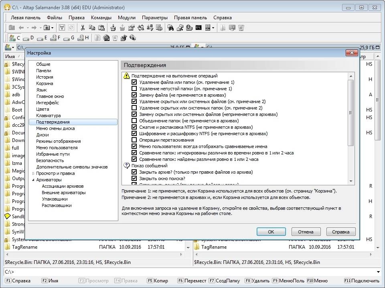Click the find files binoculars icon
Screen dimensions: 385x288
[171, 28]
